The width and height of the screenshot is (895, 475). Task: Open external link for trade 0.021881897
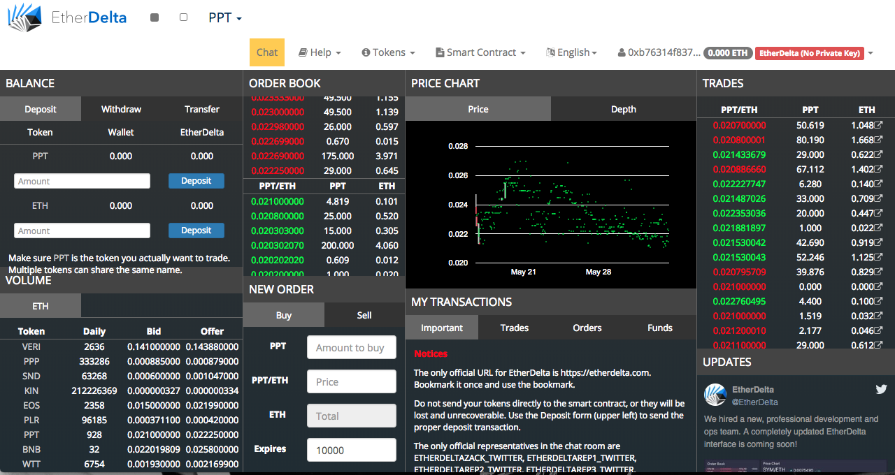coord(878,228)
